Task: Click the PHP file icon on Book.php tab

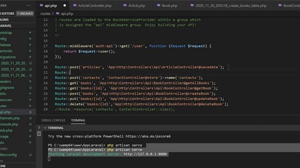Action: click(x=158, y=6)
